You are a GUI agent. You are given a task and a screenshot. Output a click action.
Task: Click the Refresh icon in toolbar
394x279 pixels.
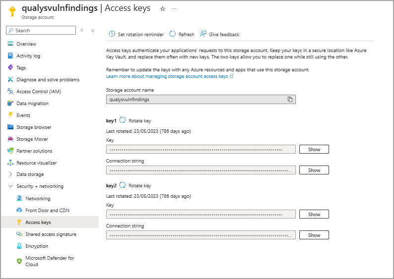pyautogui.click(x=172, y=34)
